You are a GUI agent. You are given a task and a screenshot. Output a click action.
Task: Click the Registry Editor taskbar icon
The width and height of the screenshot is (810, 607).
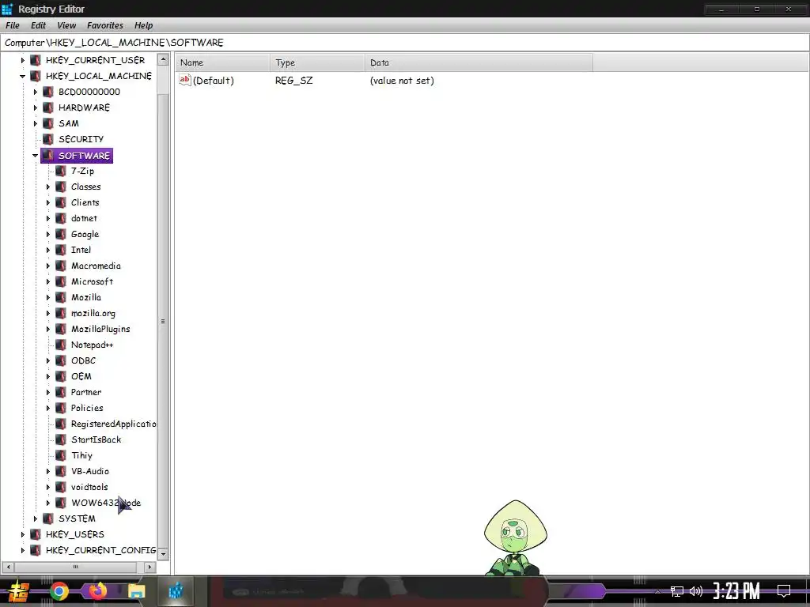176,591
